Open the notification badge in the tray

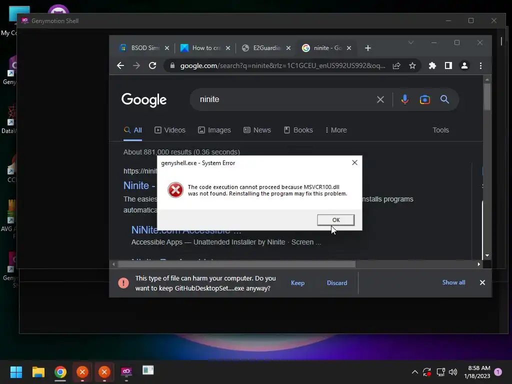coord(498,372)
